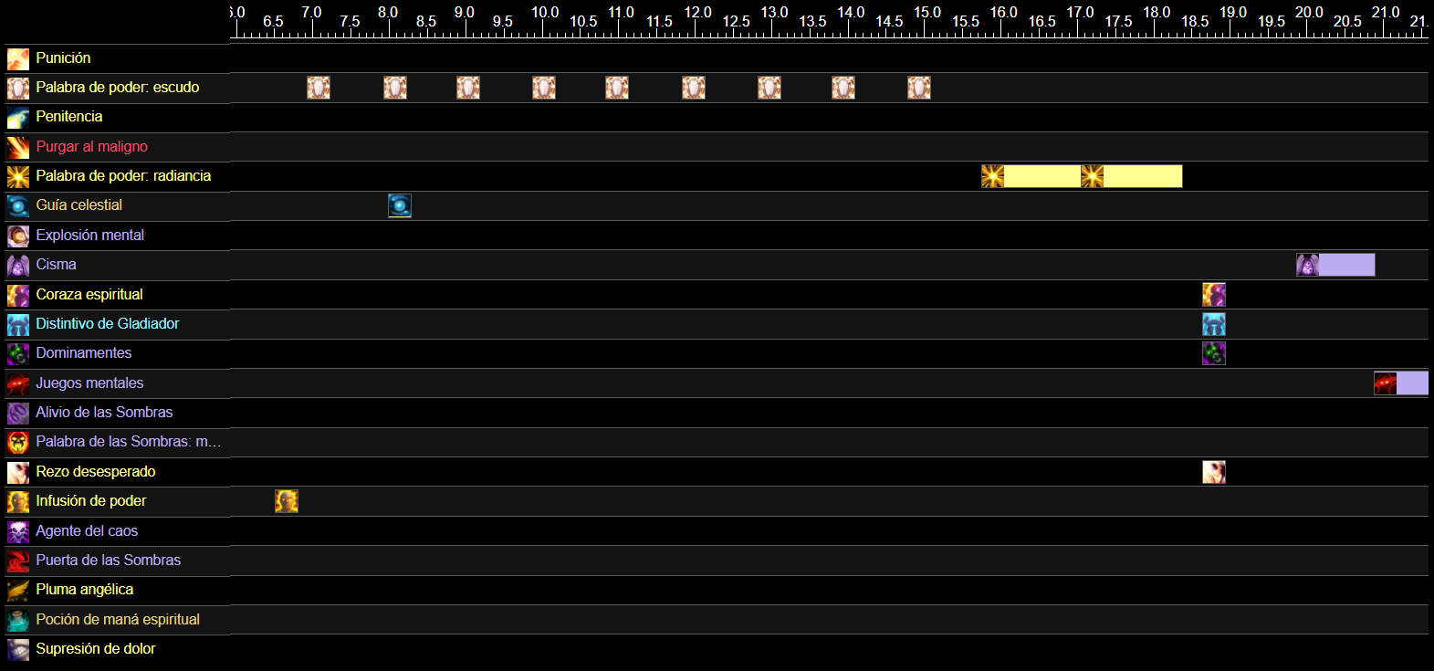Click the Poción de maná espiritual icon

(x=18, y=621)
